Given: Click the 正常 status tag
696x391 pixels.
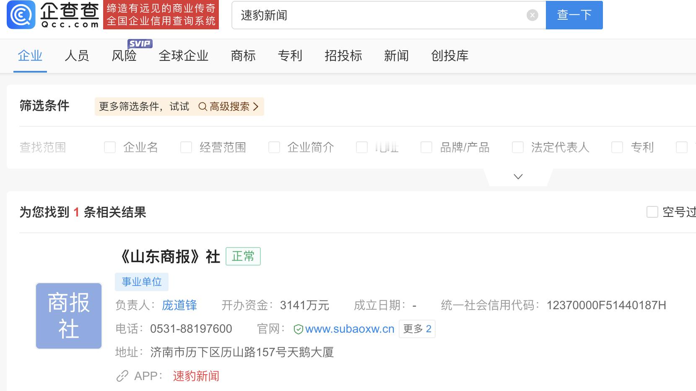Looking at the screenshot, I should coord(243,256).
